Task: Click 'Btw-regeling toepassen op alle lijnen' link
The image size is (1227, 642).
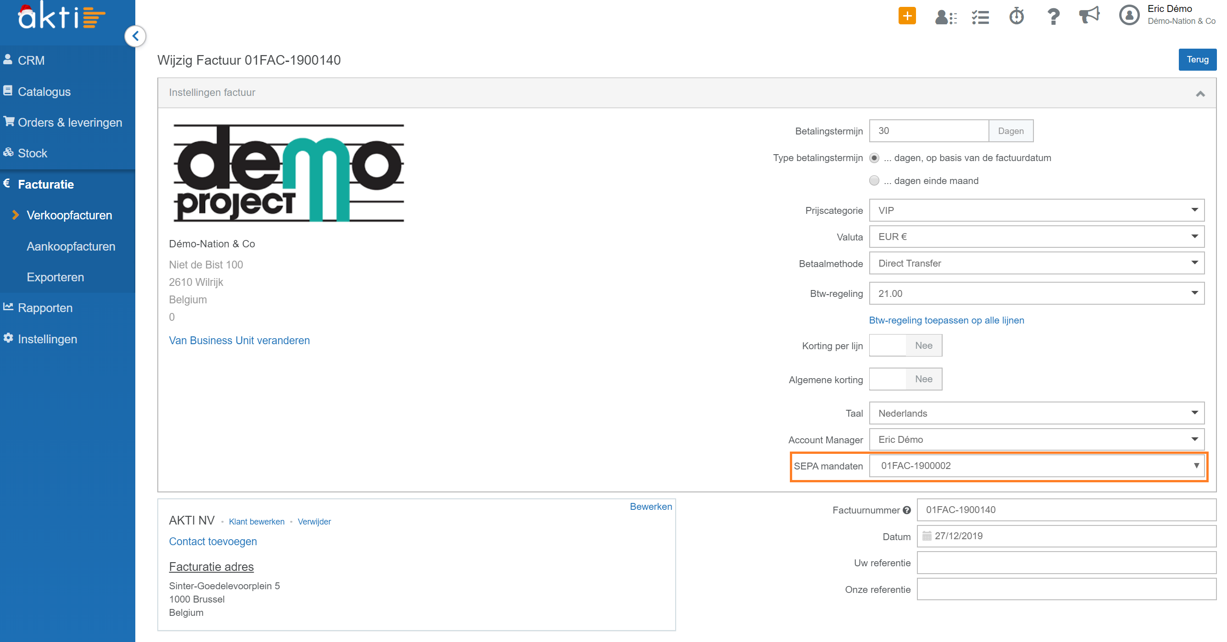Action: pos(946,320)
